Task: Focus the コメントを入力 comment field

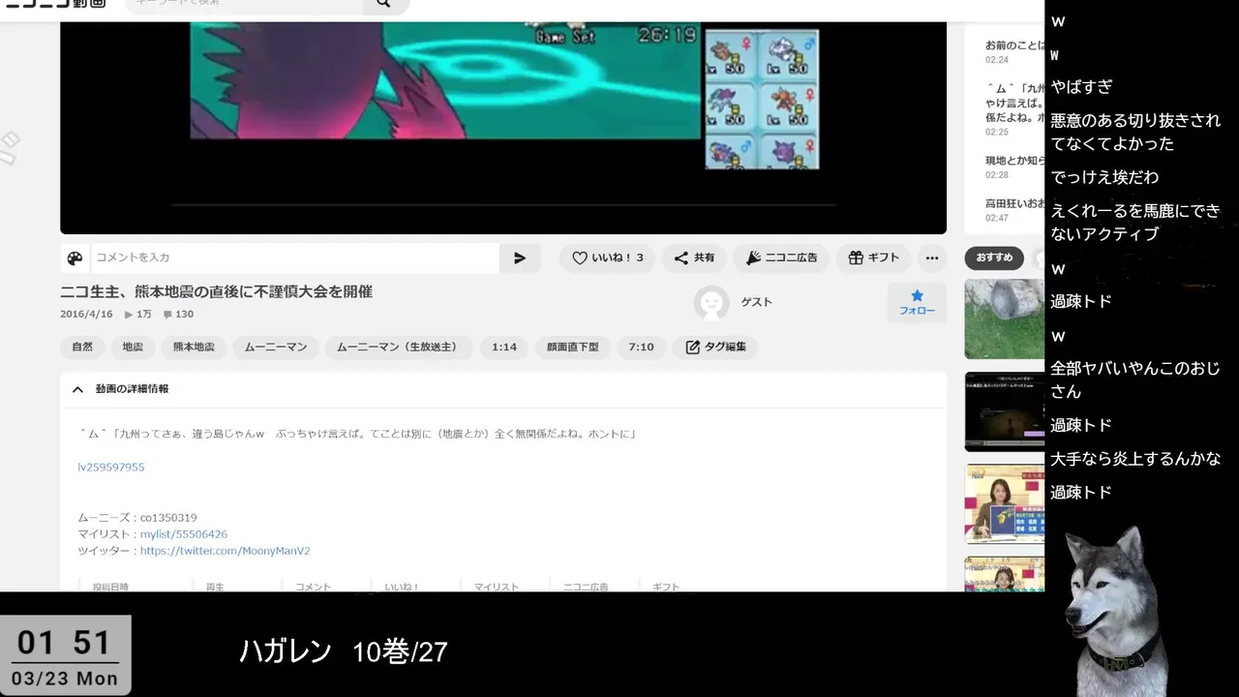Action: (x=295, y=258)
